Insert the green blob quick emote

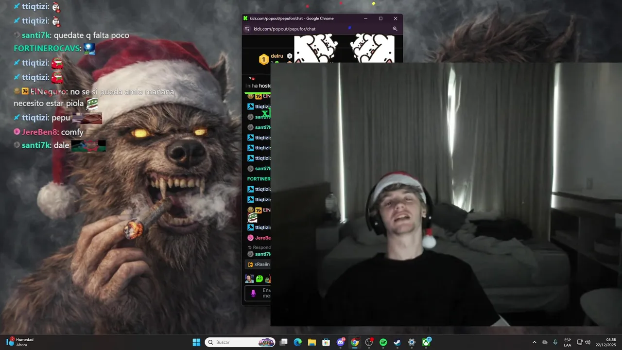click(259, 279)
